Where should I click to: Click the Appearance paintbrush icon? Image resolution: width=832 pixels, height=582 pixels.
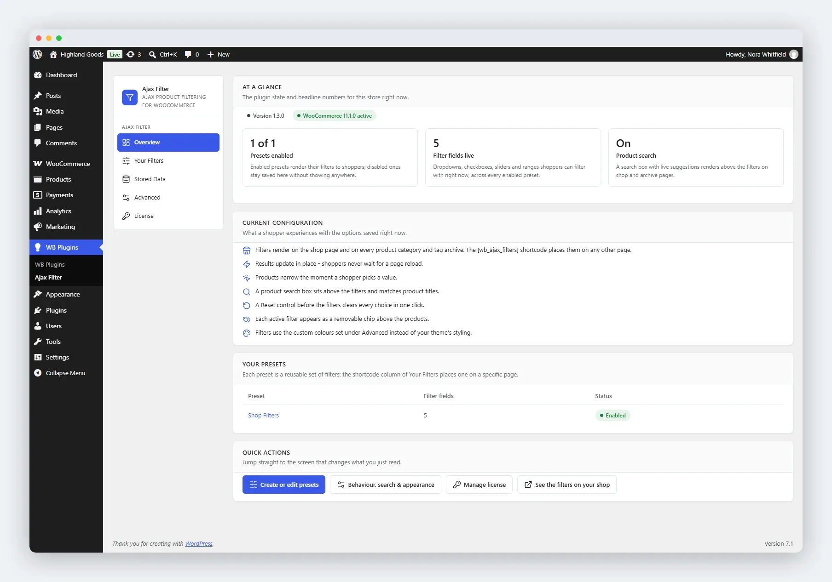click(x=38, y=294)
